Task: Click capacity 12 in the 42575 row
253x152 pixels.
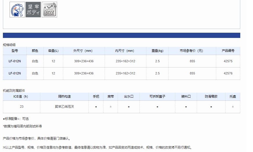Action: (53, 61)
